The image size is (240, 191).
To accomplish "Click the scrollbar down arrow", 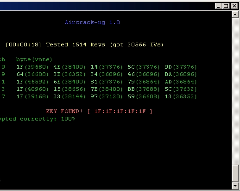I will (x=235, y=185).
